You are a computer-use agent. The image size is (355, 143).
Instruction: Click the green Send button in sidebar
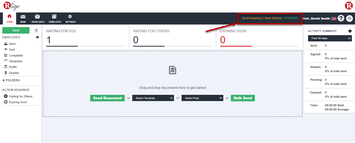(x=16, y=30)
